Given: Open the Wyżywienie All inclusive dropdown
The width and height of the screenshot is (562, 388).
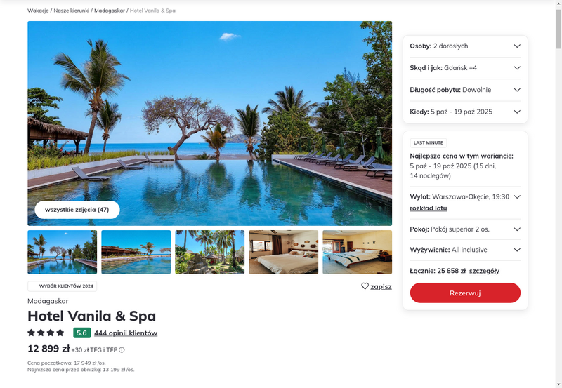Looking at the screenshot, I should pos(465,250).
